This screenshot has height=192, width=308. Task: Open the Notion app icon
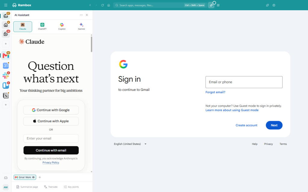click(6, 95)
